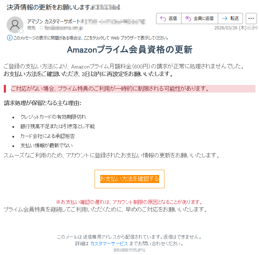Click the reply arrow icon
The height and width of the screenshot is (255, 259).
pyautogui.click(x=163, y=19)
